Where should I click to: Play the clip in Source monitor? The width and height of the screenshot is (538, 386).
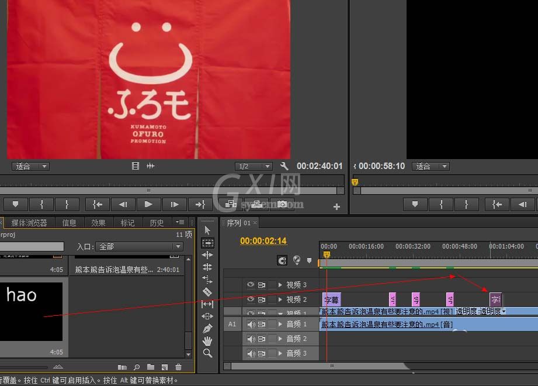(x=148, y=204)
